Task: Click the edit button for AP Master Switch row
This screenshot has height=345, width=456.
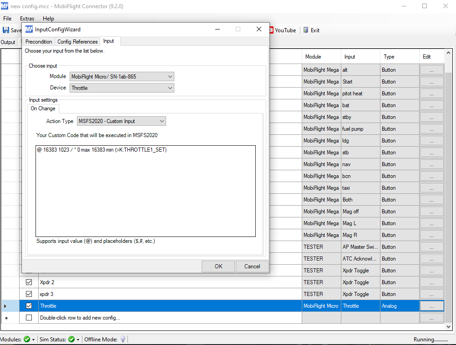Action: click(431, 247)
